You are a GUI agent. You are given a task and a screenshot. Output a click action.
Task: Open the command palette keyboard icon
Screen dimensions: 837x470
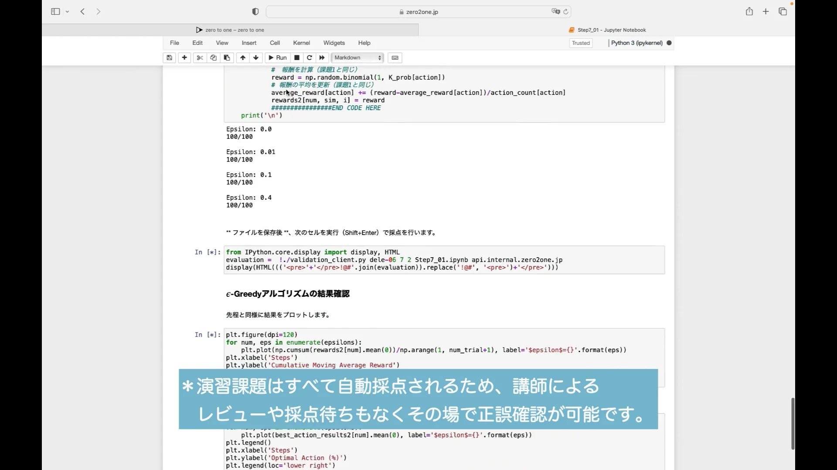point(395,57)
